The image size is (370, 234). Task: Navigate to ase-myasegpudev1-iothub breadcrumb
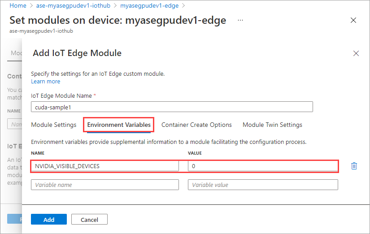coord(73,5)
